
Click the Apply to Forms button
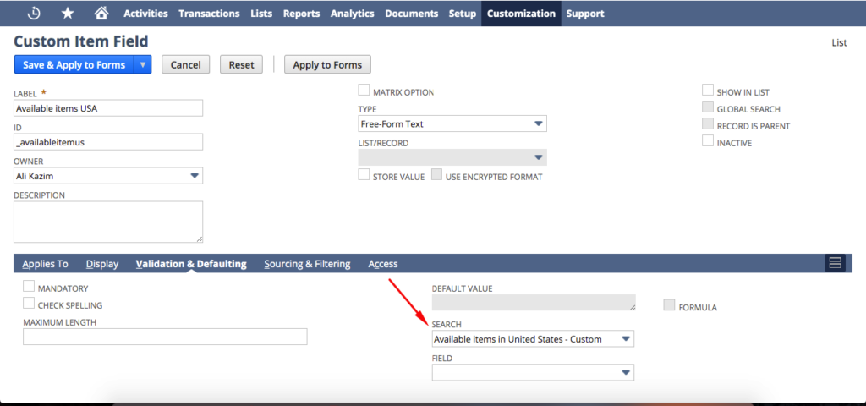(x=327, y=64)
